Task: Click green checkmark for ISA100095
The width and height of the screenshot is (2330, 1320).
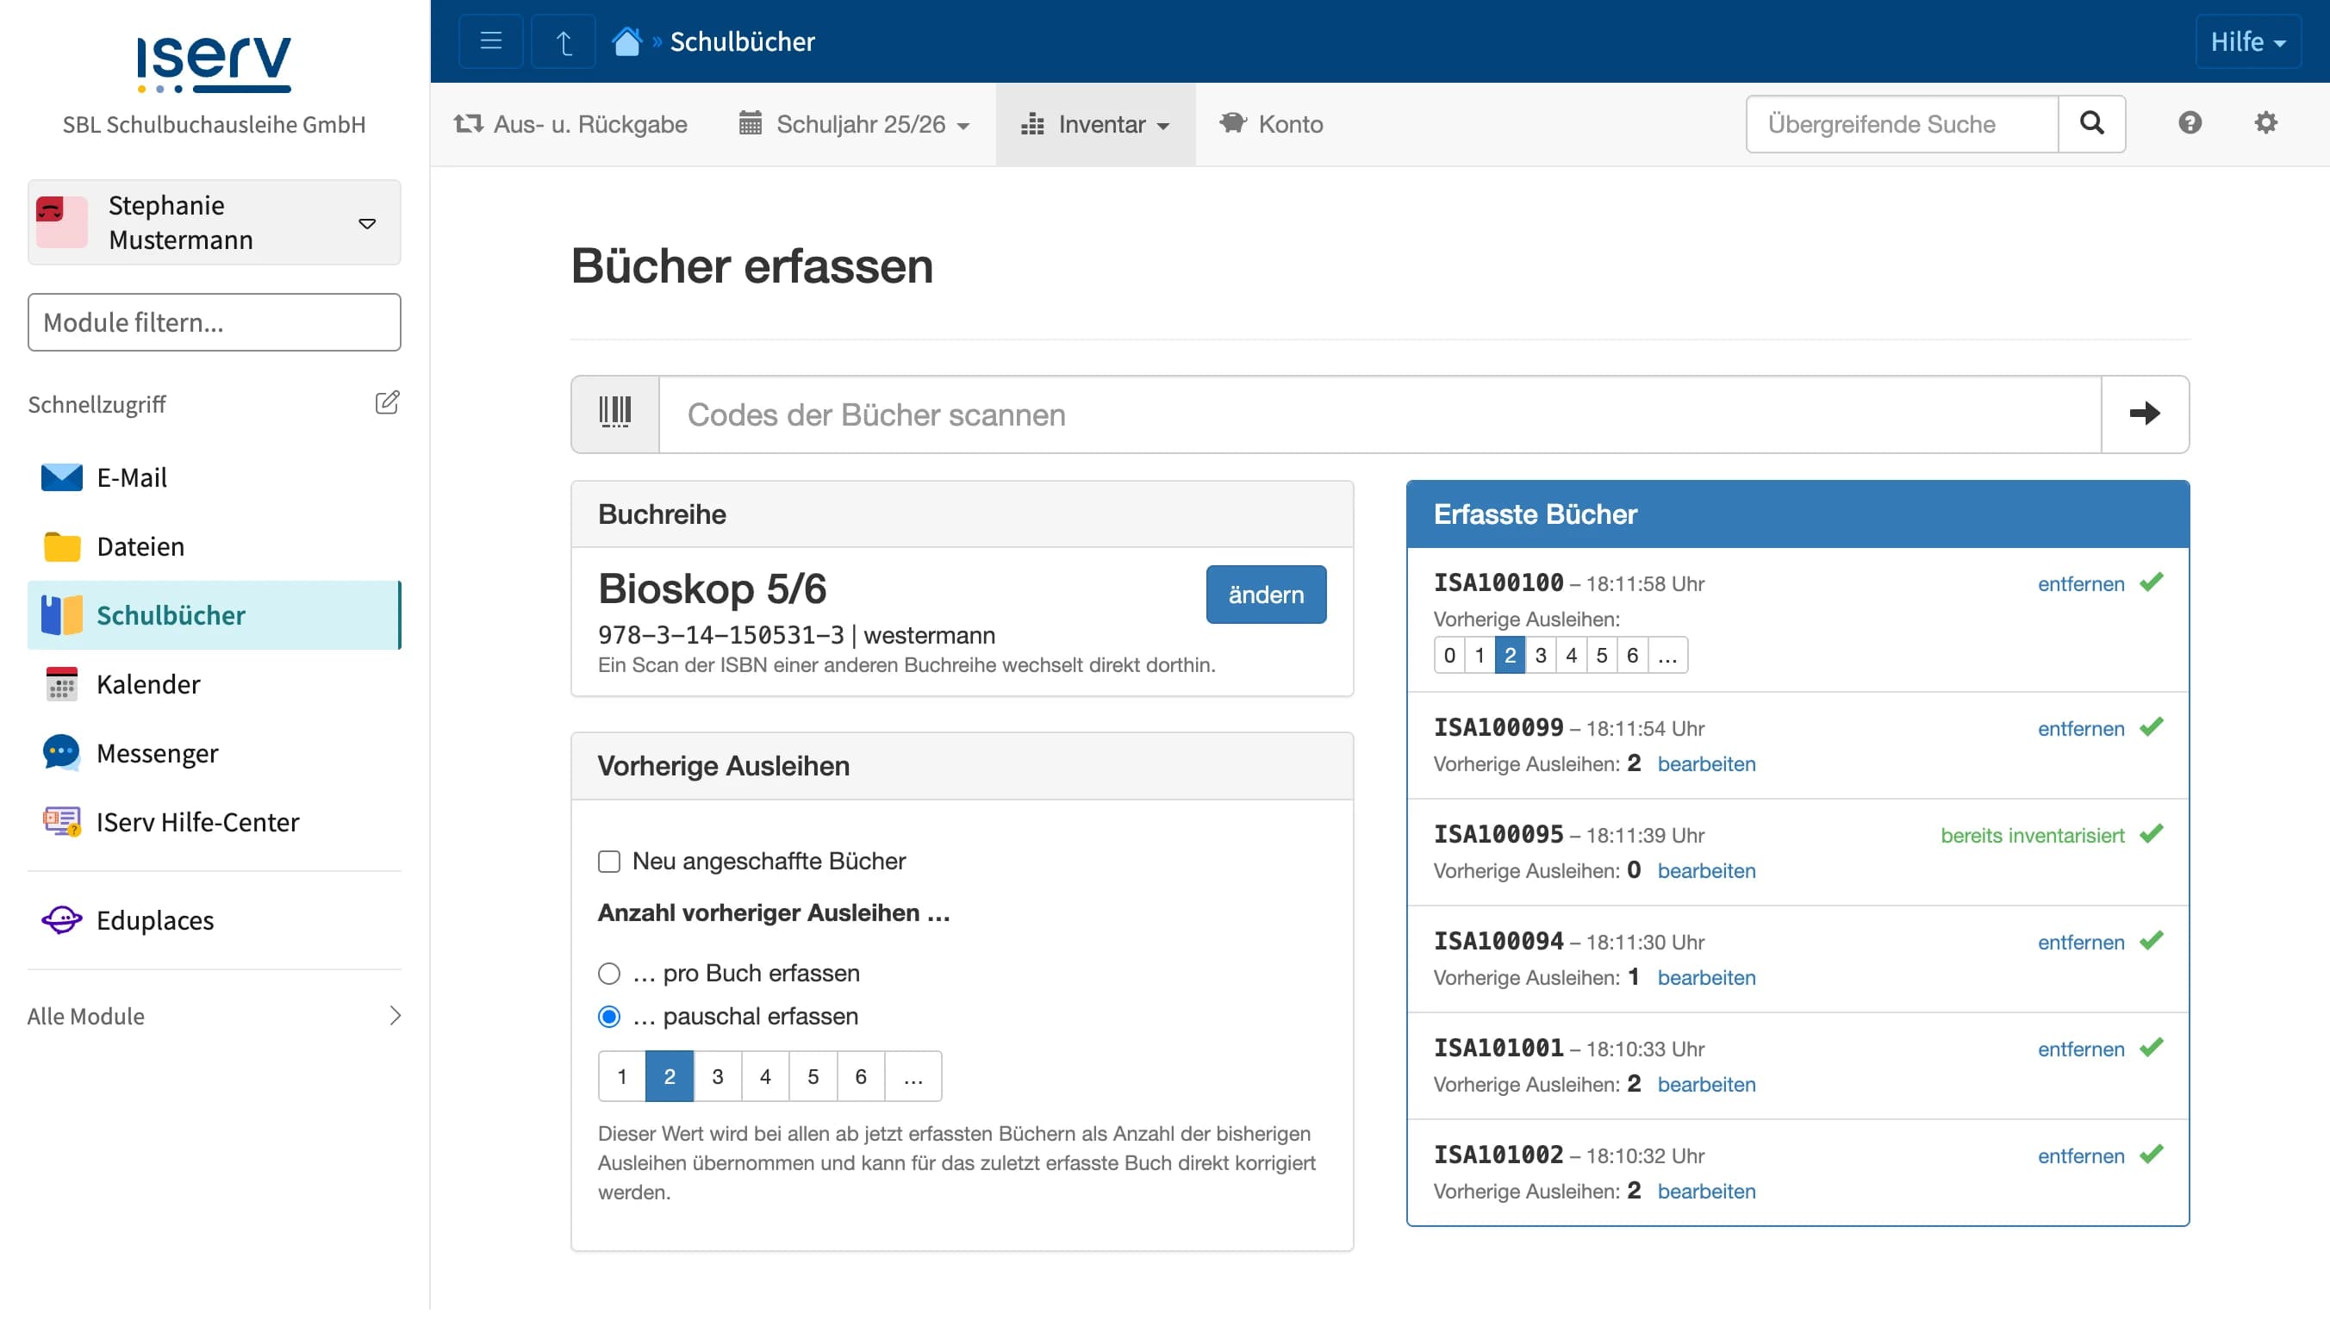Action: coord(2152,834)
